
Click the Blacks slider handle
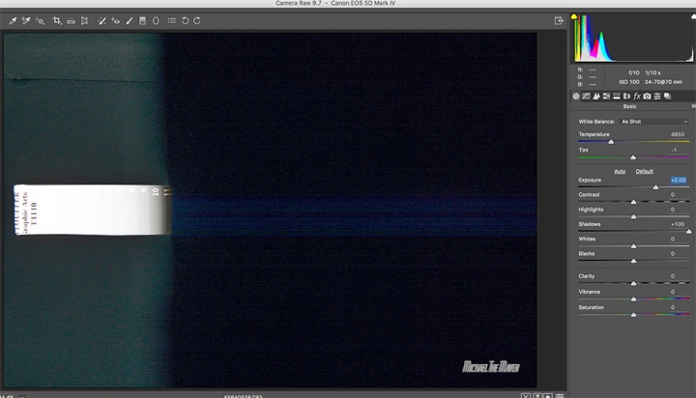coord(634,261)
